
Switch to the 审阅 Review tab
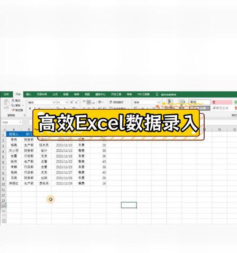coord(76,94)
